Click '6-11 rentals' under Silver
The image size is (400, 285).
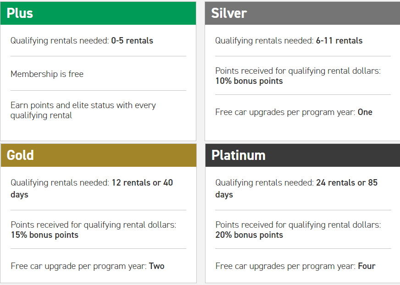(x=339, y=41)
